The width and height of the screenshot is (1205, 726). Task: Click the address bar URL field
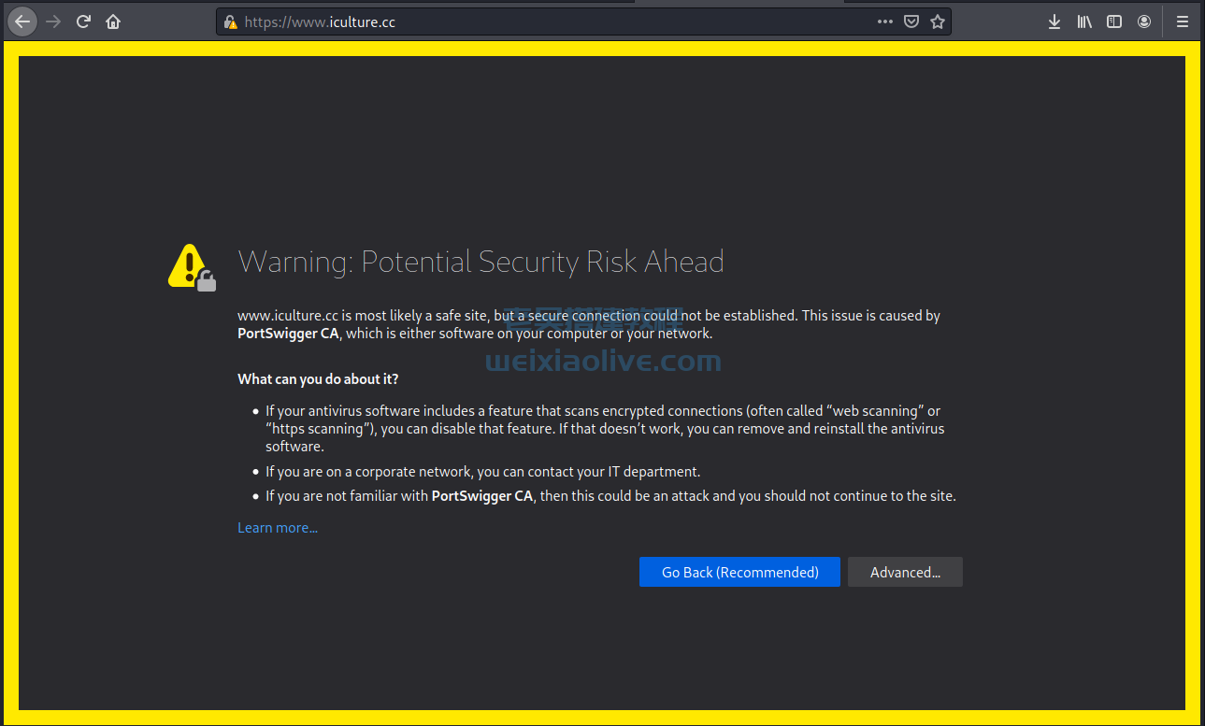583,21
